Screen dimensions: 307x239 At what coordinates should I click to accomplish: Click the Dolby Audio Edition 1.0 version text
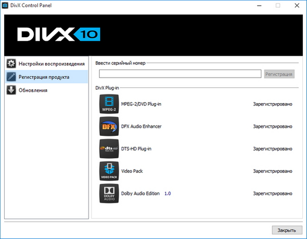pos(168,194)
